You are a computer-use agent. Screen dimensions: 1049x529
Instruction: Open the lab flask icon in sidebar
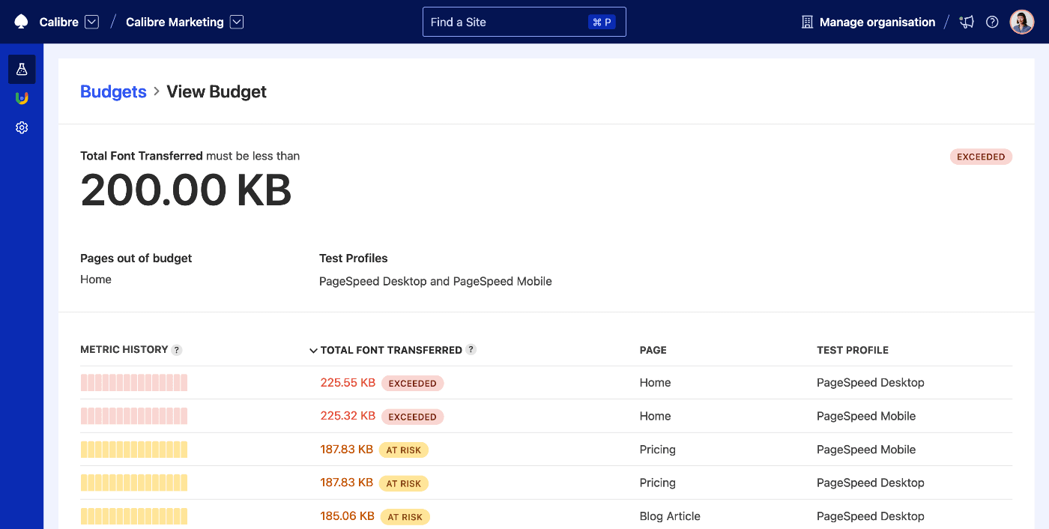point(22,69)
